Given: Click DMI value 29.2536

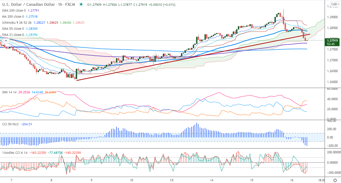Looking at the screenshot, I should point(24,92).
